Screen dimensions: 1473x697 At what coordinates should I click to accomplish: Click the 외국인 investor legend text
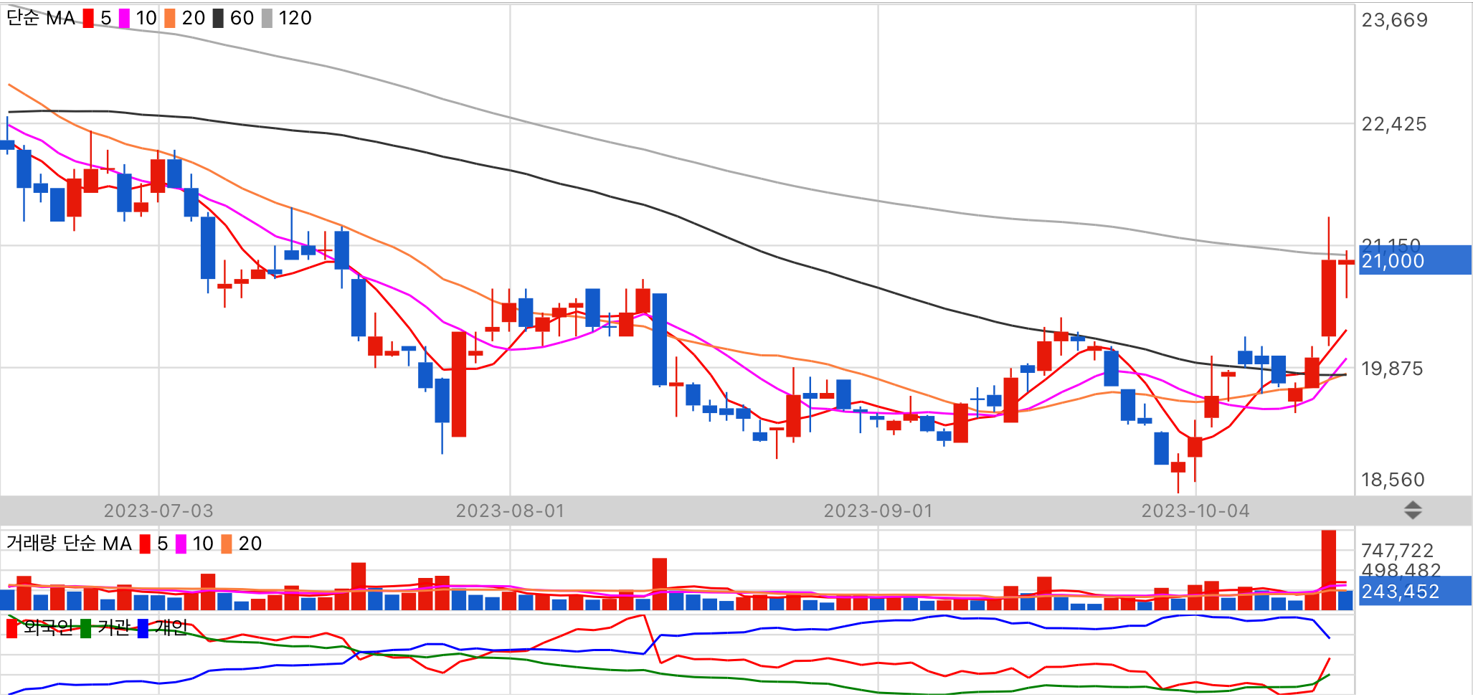tap(48, 628)
